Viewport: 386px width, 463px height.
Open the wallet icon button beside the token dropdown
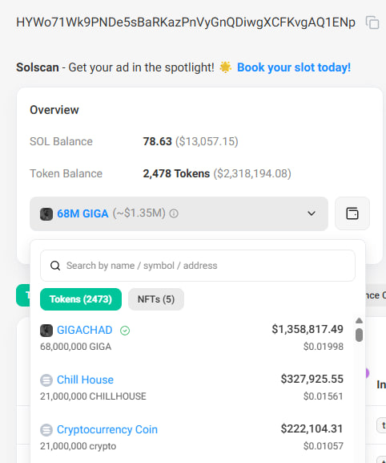(352, 213)
